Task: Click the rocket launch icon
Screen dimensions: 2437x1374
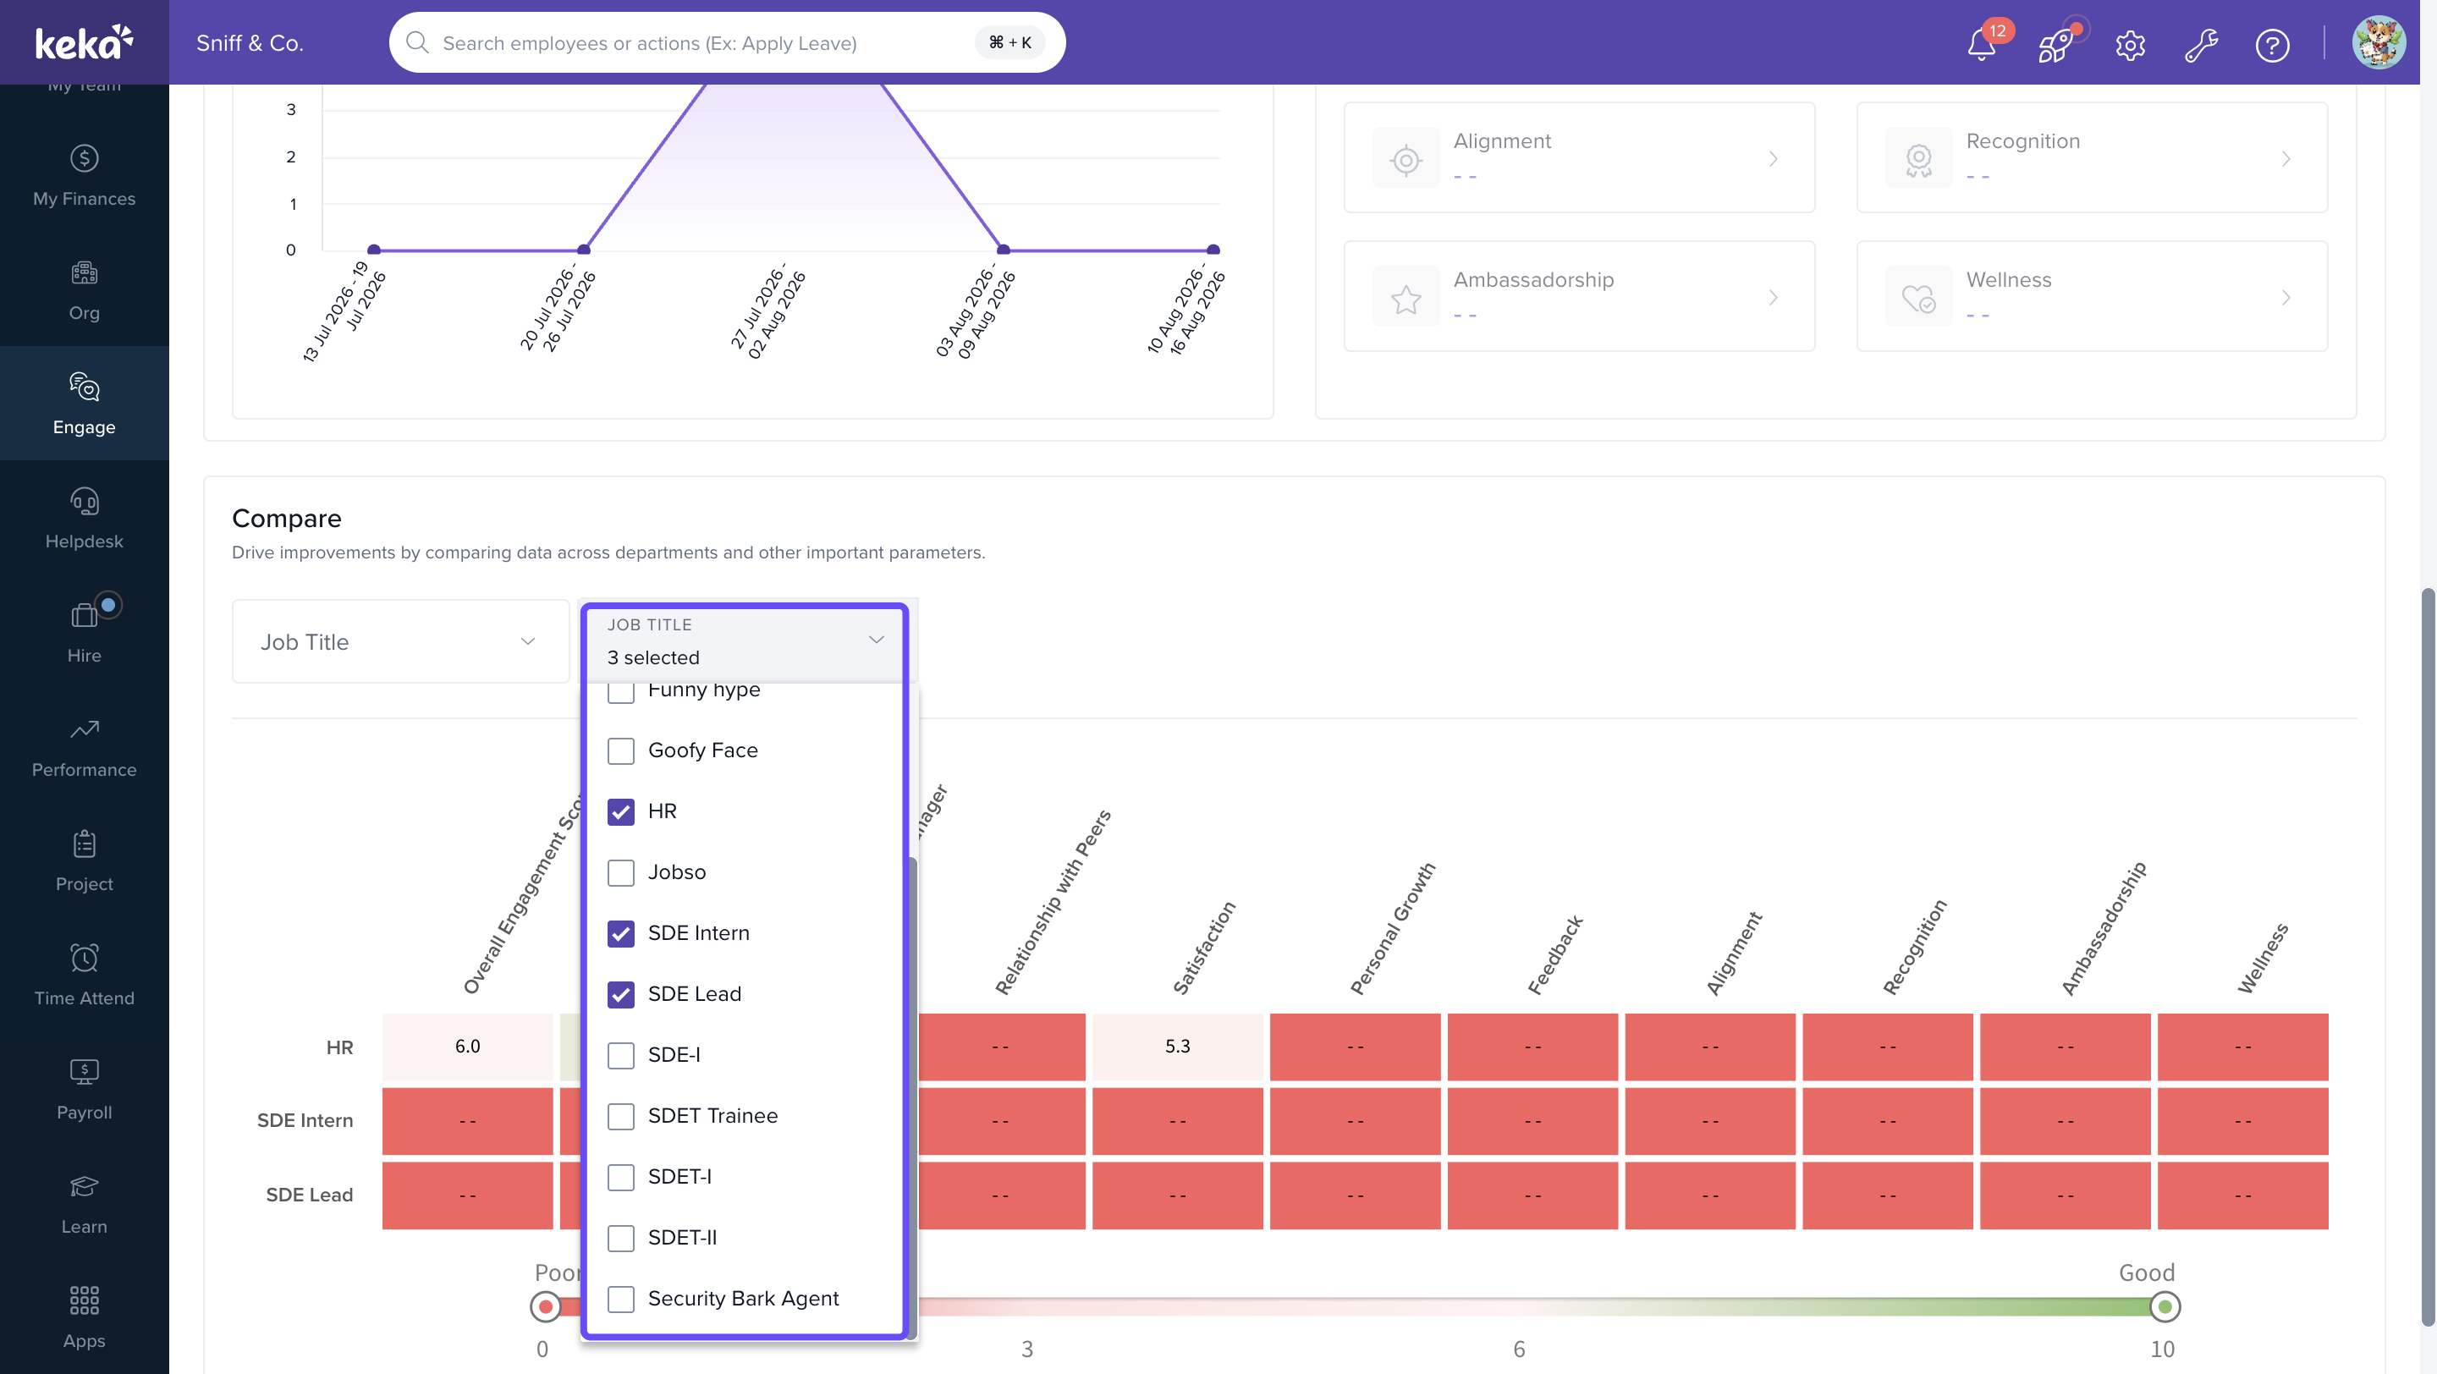Action: [2055, 45]
